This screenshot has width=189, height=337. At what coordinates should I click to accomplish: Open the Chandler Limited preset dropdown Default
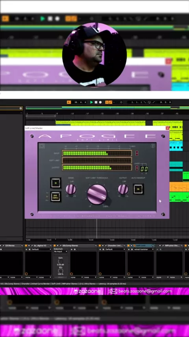[115, 249]
